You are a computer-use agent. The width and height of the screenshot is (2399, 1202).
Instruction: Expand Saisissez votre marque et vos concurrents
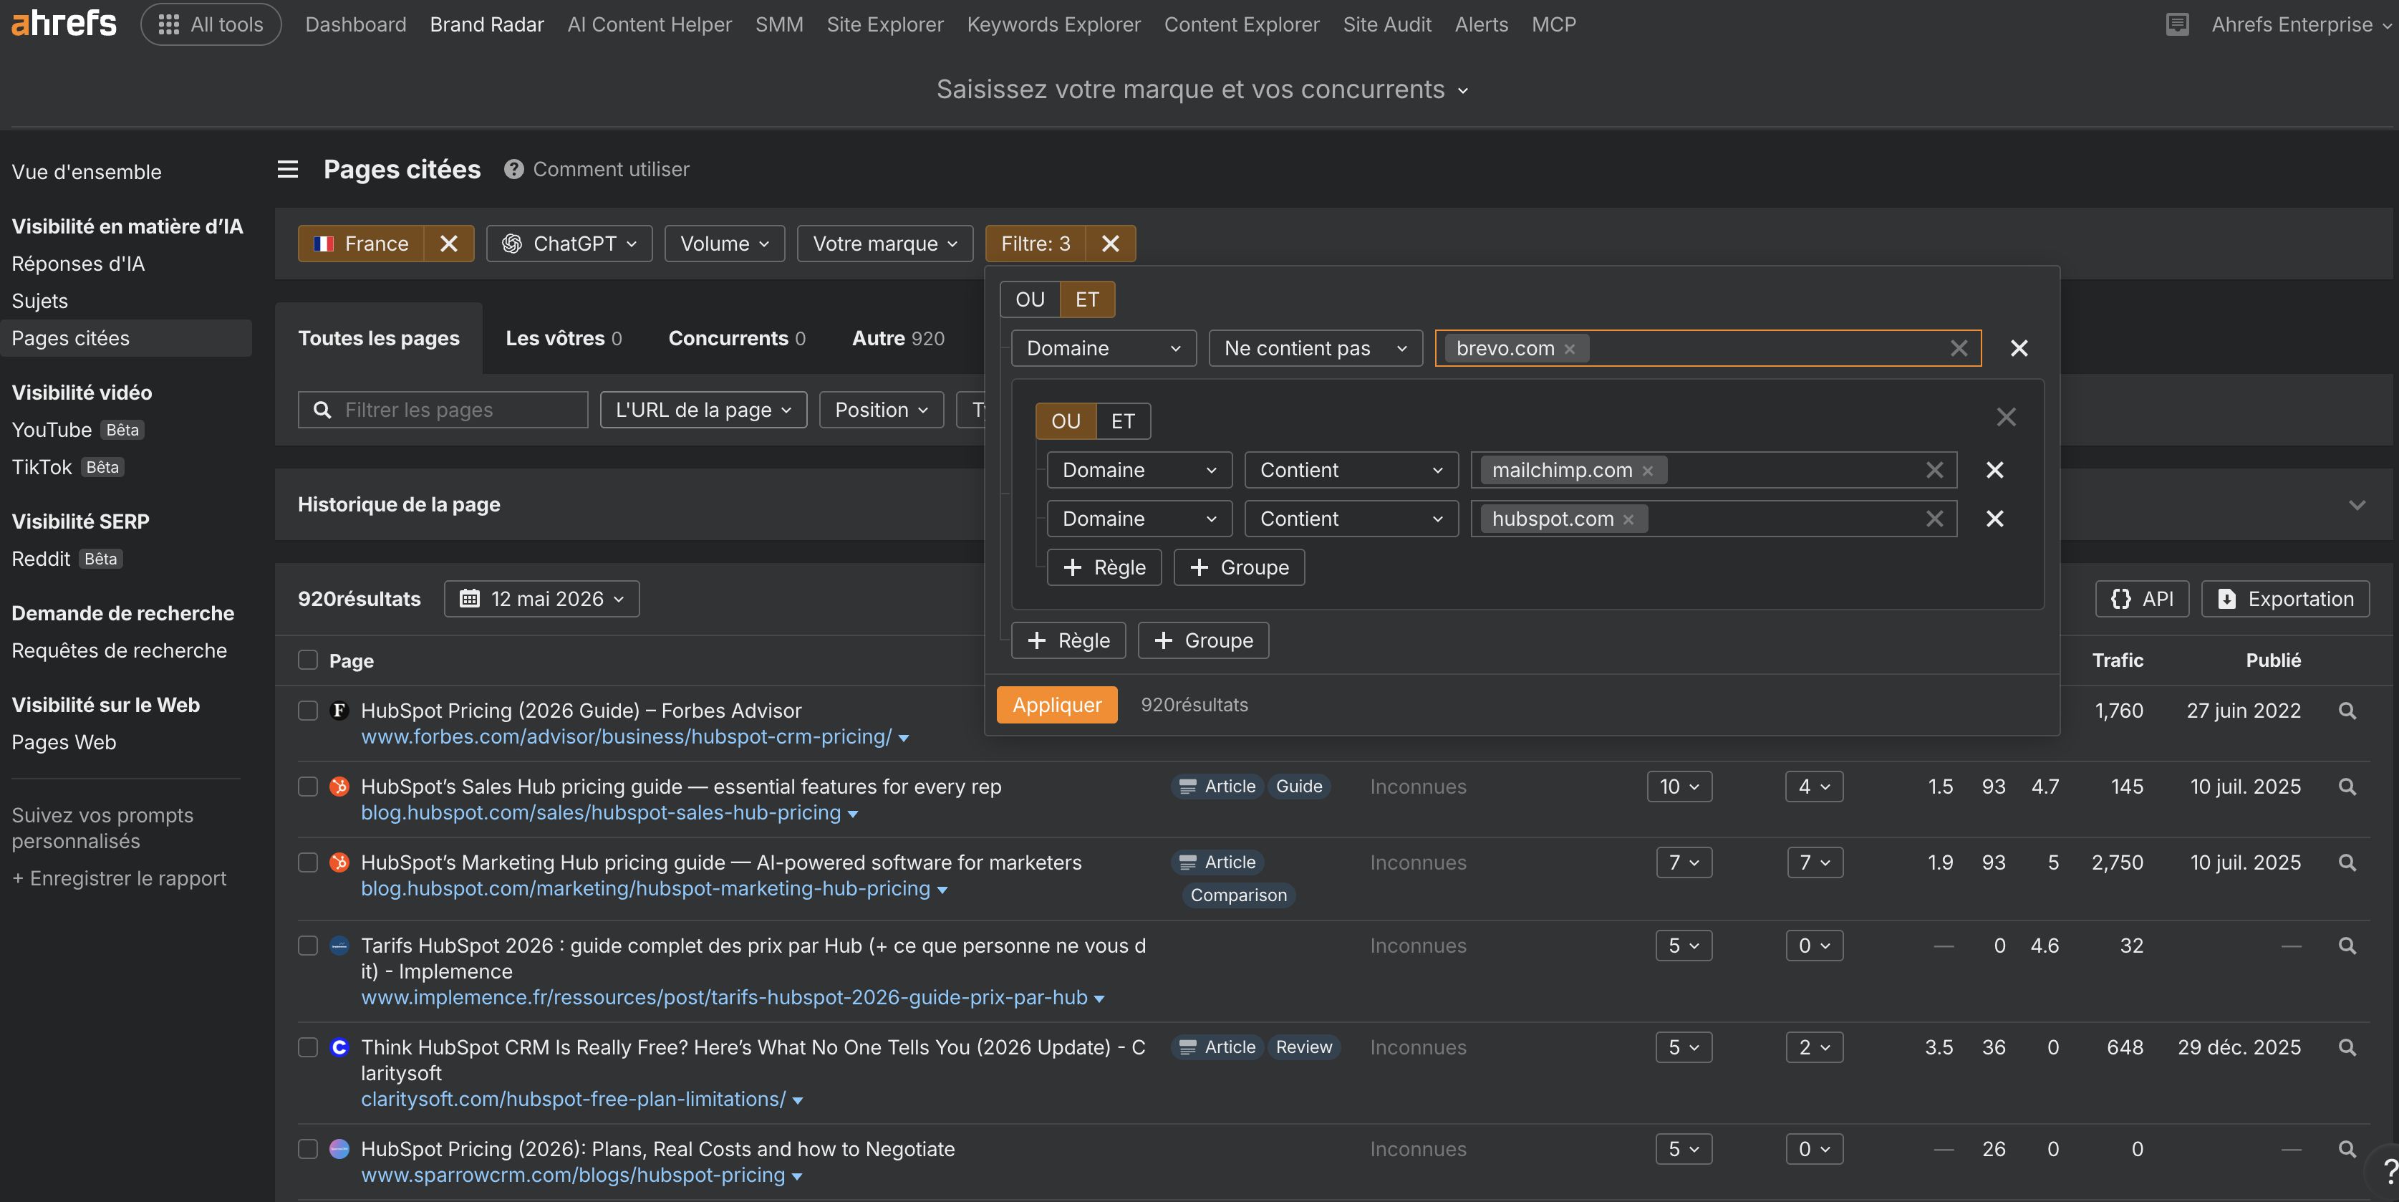tap(1202, 90)
